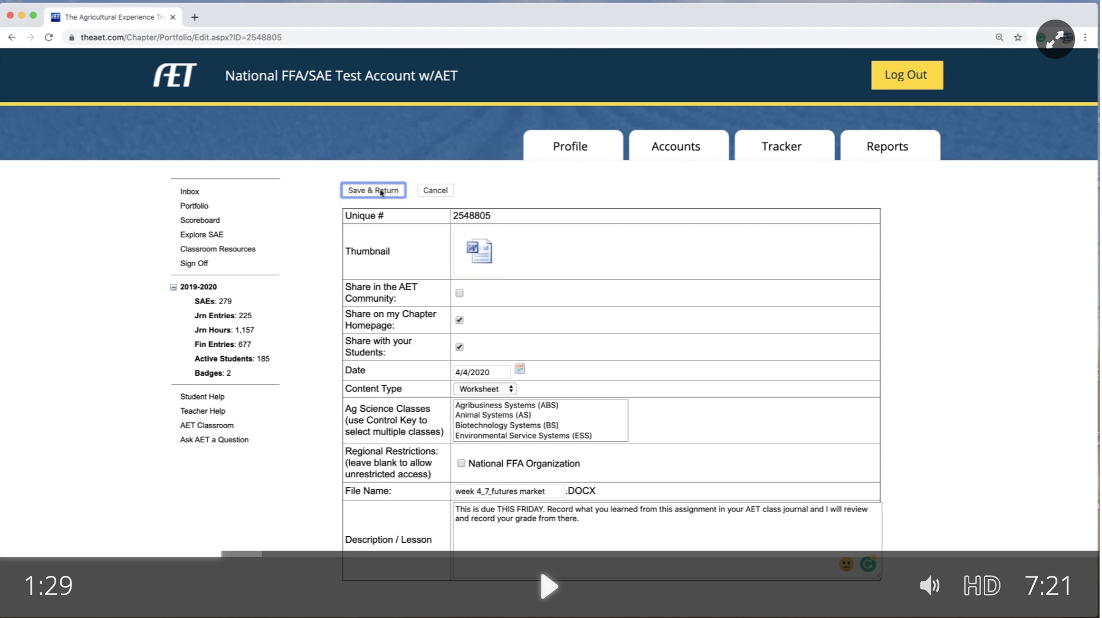1102x618 pixels.
Task: Open Explore SAE link
Action: pyautogui.click(x=202, y=234)
